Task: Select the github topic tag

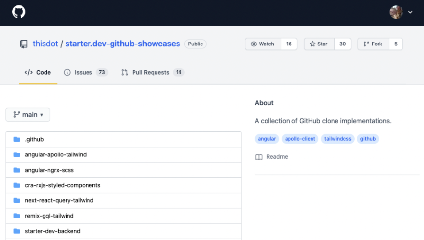Action: click(368, 139)
